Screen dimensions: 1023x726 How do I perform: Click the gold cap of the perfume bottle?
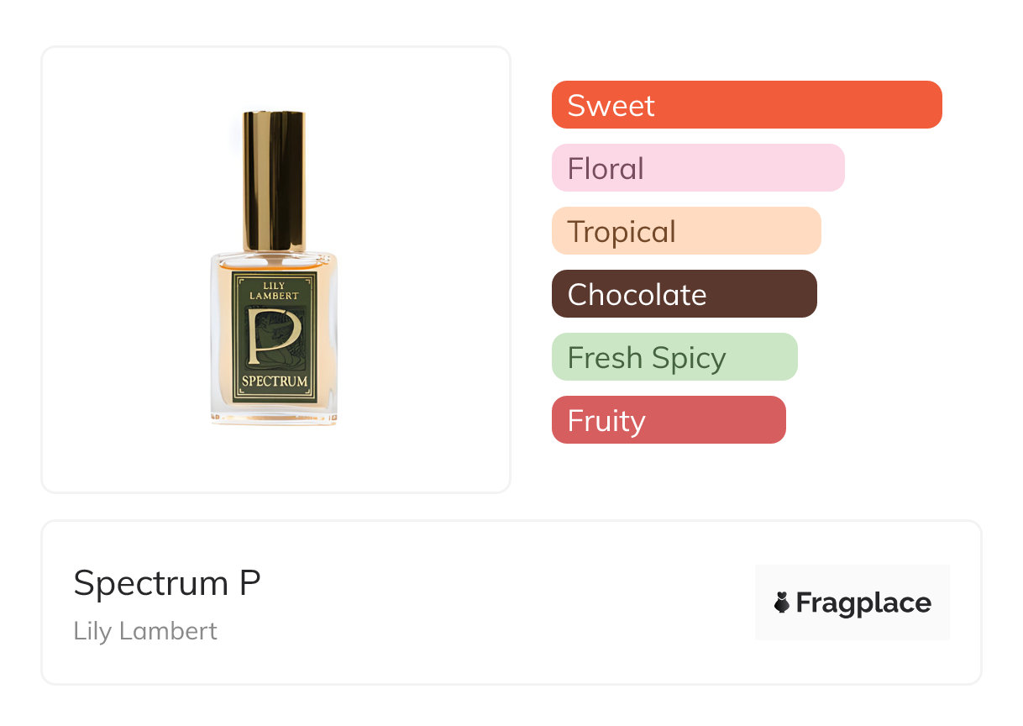pos(274,180)
